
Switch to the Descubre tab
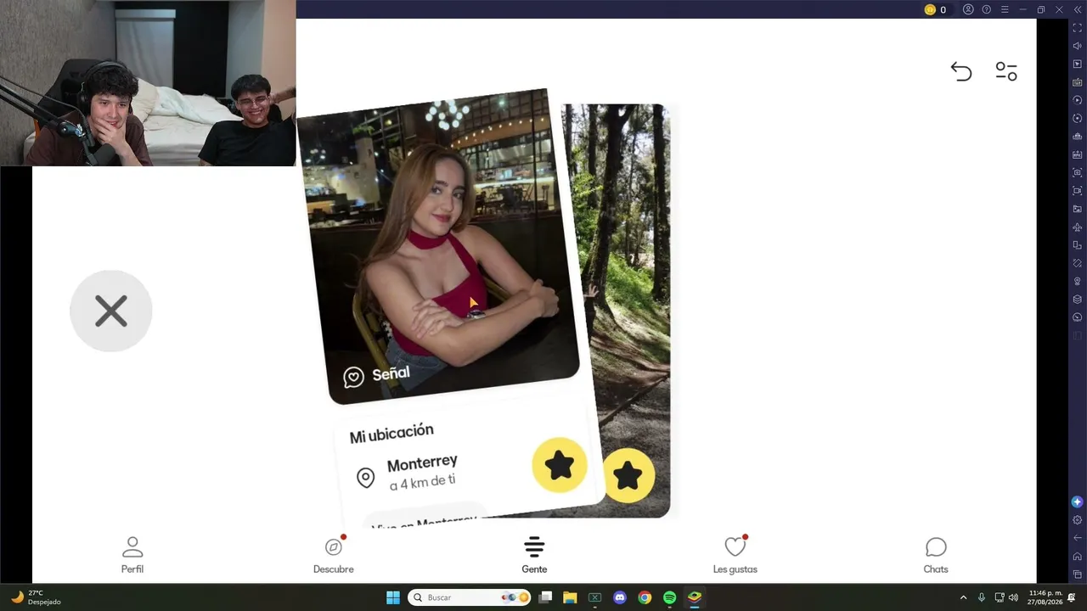[x=334, y=555]
